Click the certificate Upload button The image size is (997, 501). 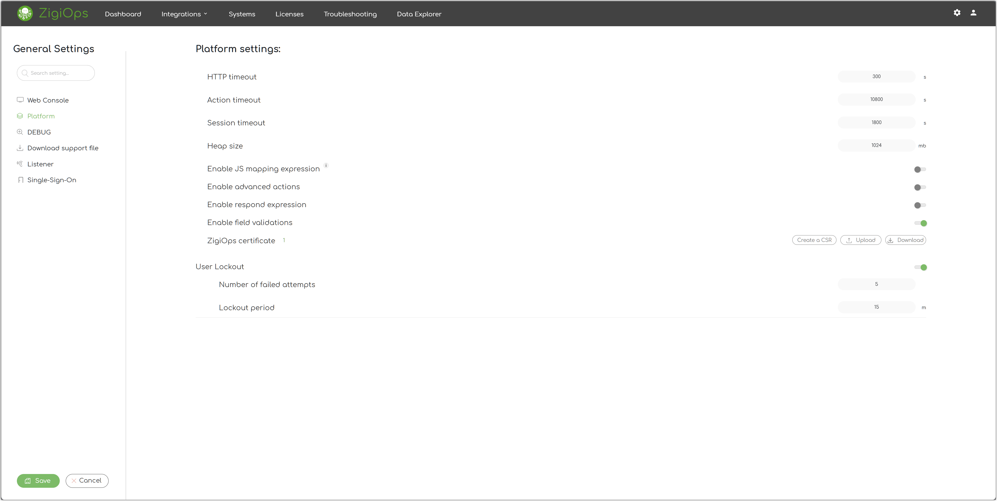pyautogui.click(x=860, y=240)
